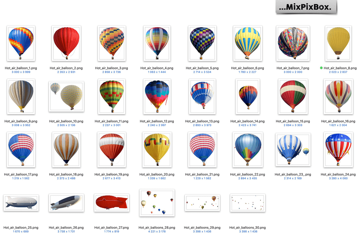Open the red airship Hot_air_balloon_27 thumbnail

tap(111, 203)
